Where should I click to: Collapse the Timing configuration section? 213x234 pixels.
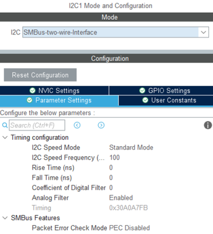click(5, 137)
